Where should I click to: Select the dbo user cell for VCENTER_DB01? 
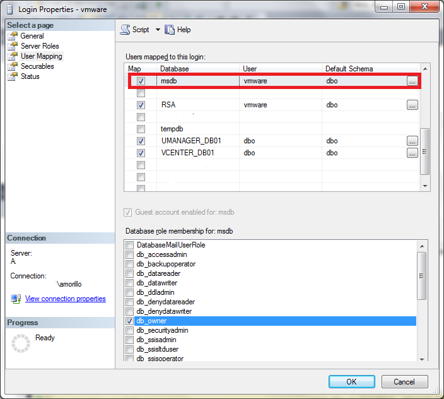coord(281,153)
